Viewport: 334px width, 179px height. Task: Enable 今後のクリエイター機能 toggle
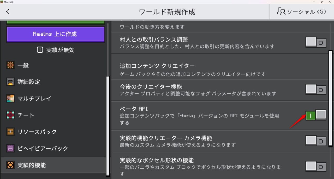(316, 90)
